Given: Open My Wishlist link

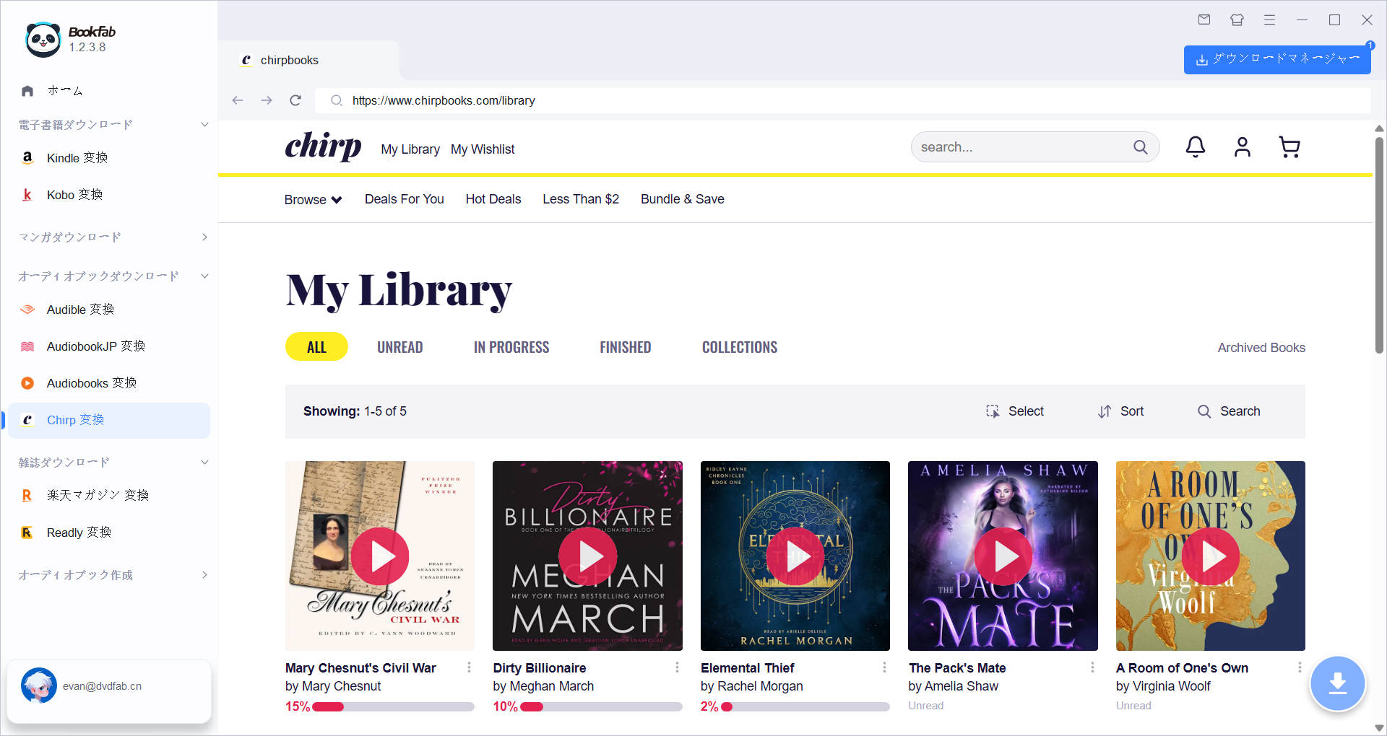Looking at the screenshot, I should point(483,149).
